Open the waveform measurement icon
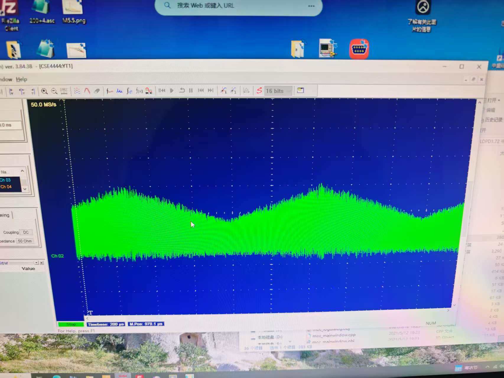Image resolution: width=504 pixels, height=378 pixels. (110, 91)
